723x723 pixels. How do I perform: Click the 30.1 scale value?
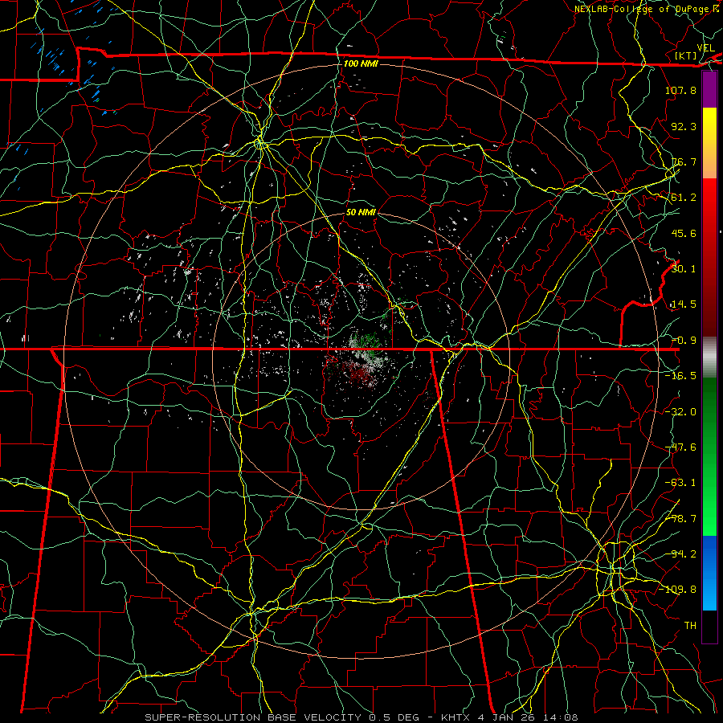(x=684, y=269)
